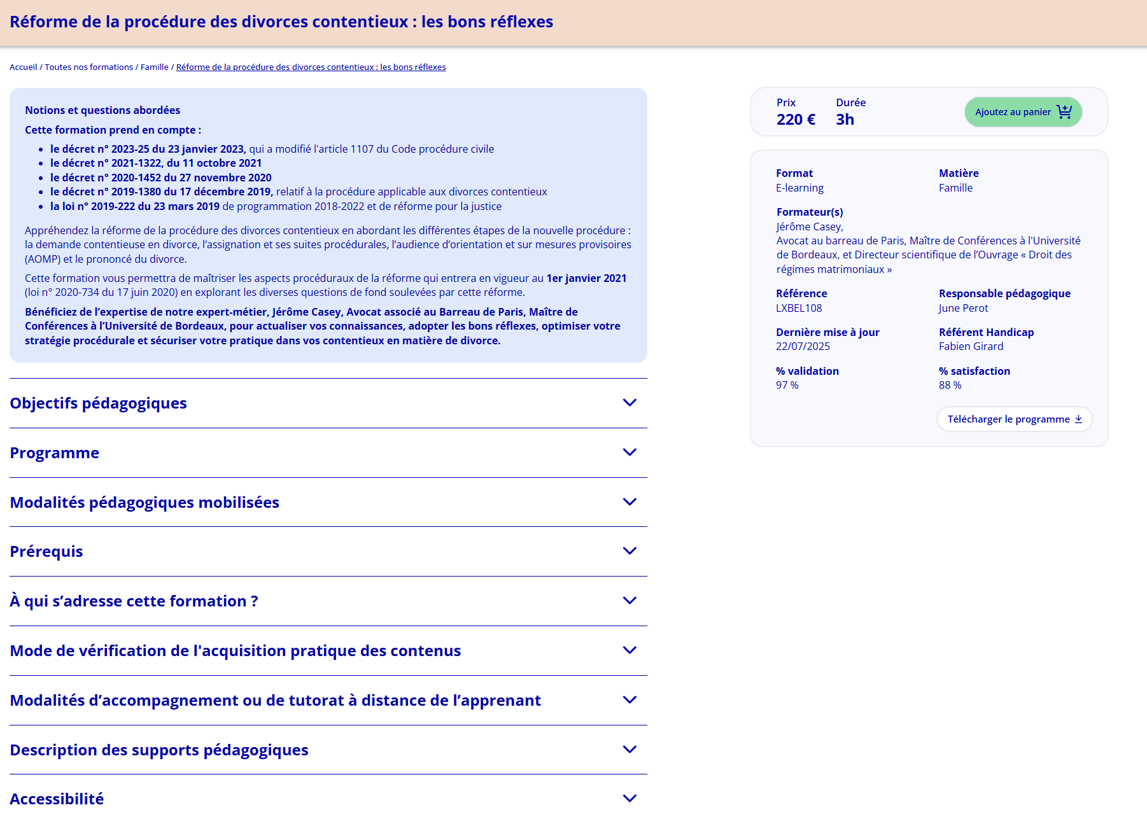Navigate to Famille breadcrumb link
Screen dimensions: 1147x833
154,67
